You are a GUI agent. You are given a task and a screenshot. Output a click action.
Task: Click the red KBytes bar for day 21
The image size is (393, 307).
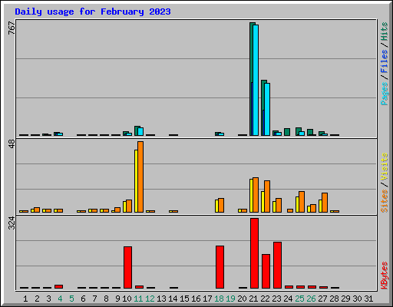[254, 253]
